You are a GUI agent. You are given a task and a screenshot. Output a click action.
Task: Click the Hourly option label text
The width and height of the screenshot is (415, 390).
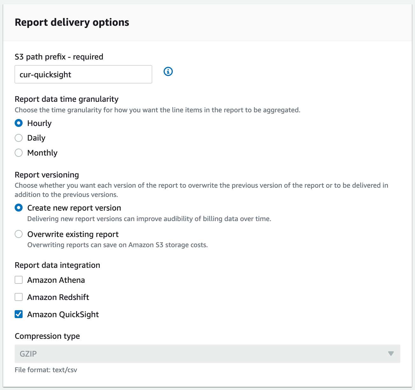pyautogui.click(x=39, y=123)
